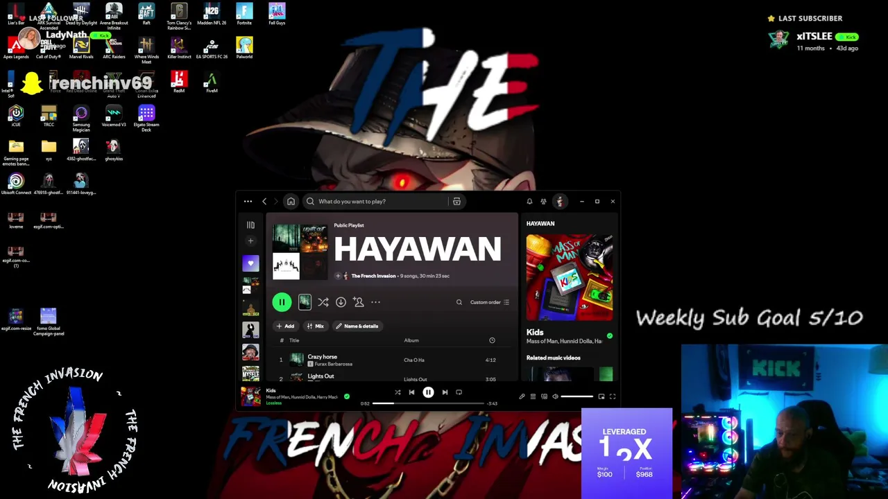The height and width of the screenshot is (499, 888).
Task: Open the Spotify notifications bell
Action: click(529, 202)
